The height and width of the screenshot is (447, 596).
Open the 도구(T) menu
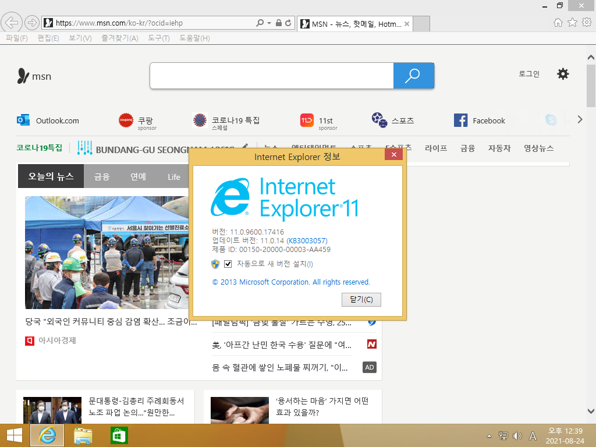point(158,38)
